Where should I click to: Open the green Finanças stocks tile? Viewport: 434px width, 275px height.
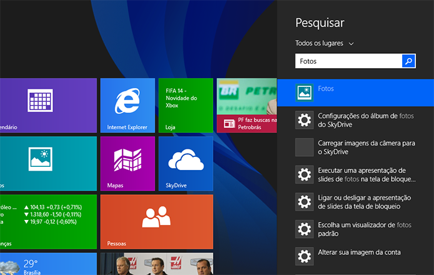pos(49,221)
